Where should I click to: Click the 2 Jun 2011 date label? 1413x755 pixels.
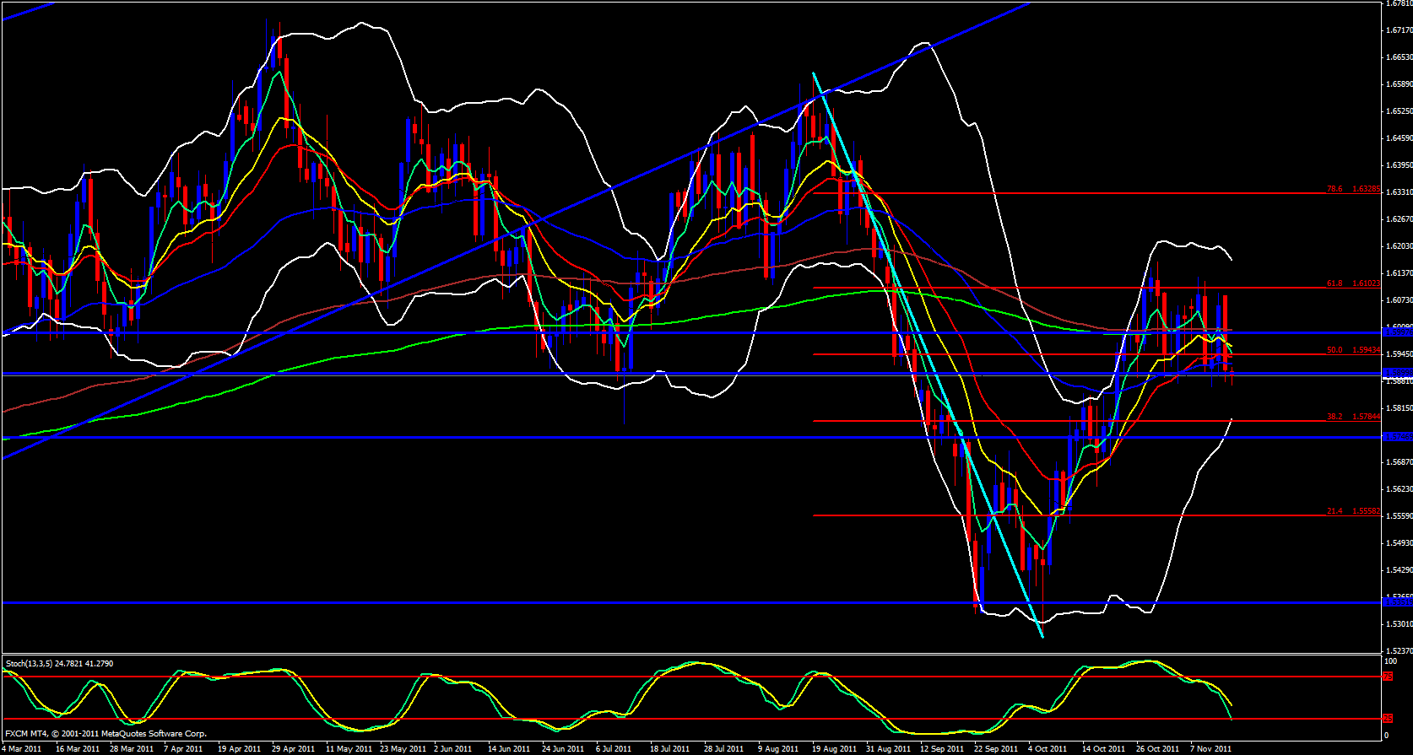pyautogui.click(x=453, y=748)
